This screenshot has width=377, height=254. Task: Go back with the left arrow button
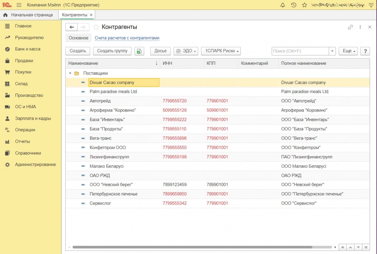pos(71,27)
